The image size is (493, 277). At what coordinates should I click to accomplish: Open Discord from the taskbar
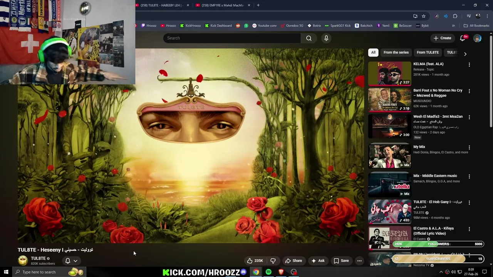click(243, 272)
